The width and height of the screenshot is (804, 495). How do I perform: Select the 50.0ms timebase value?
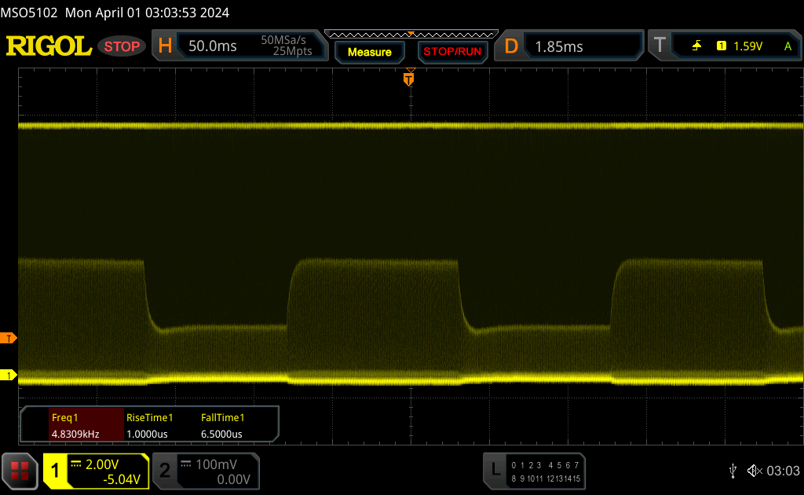[x=212, y=46]
